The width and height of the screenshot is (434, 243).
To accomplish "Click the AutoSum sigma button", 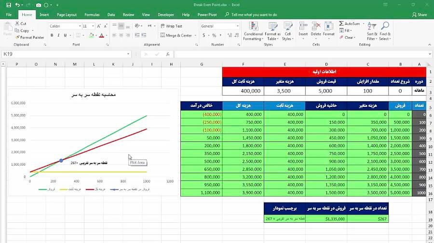I will pyautogui.click(x=350, y=24).
